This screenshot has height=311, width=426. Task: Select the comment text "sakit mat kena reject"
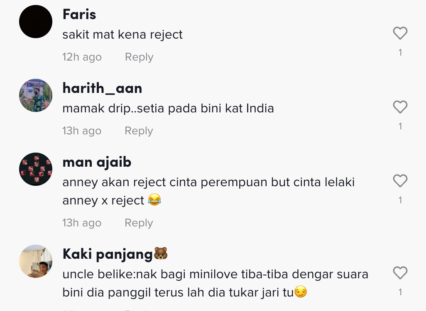tap(122, 34)
